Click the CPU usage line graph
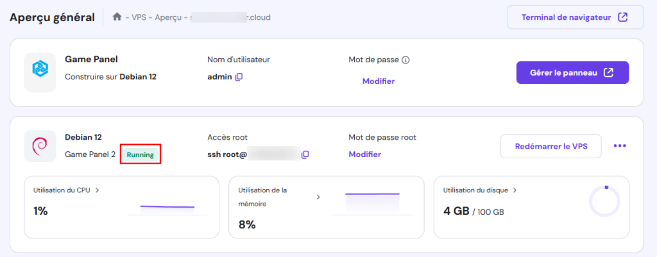 [167, 206]
